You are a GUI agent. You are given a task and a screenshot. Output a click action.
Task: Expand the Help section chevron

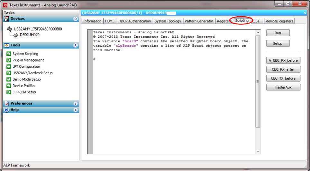pos(75,110)
